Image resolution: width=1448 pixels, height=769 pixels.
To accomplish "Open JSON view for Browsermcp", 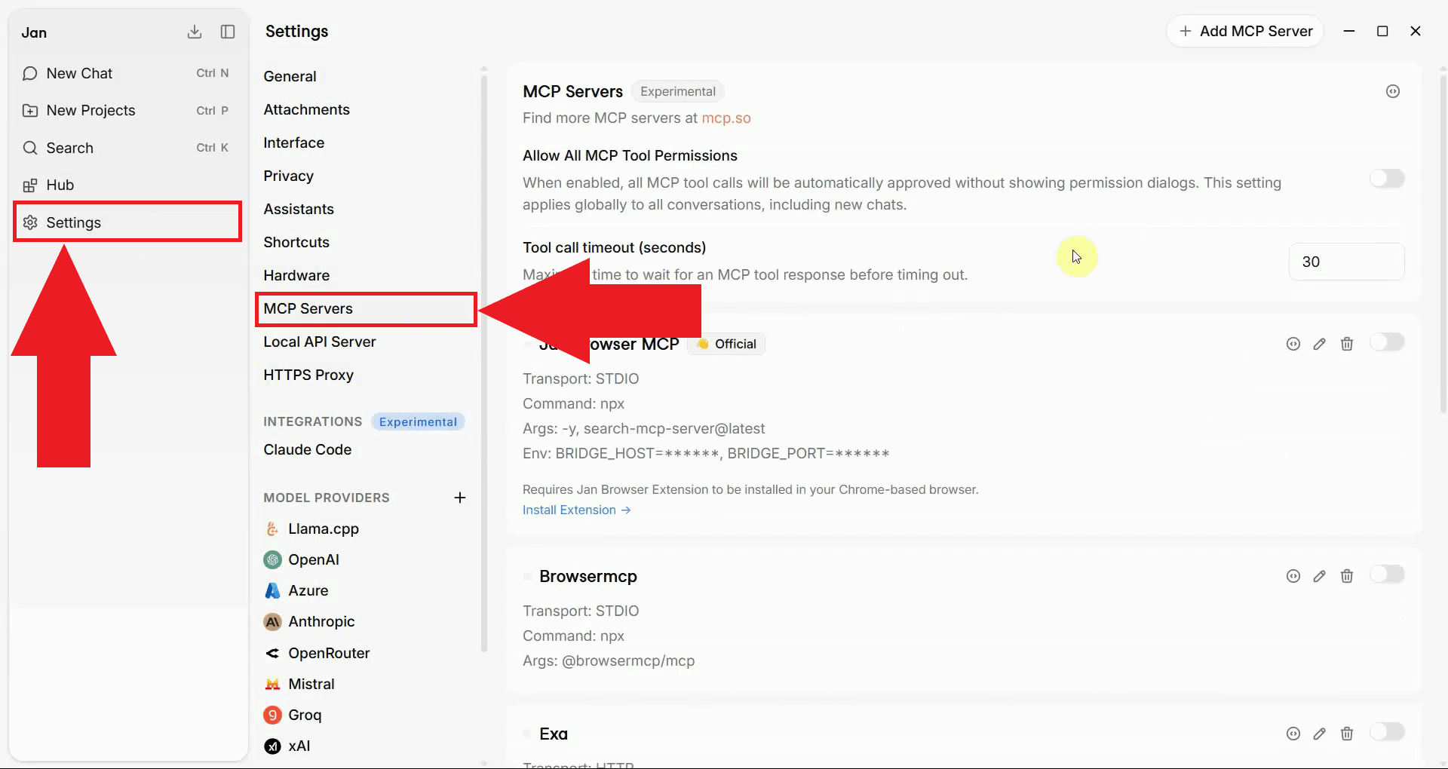I will coord(1293,576).
